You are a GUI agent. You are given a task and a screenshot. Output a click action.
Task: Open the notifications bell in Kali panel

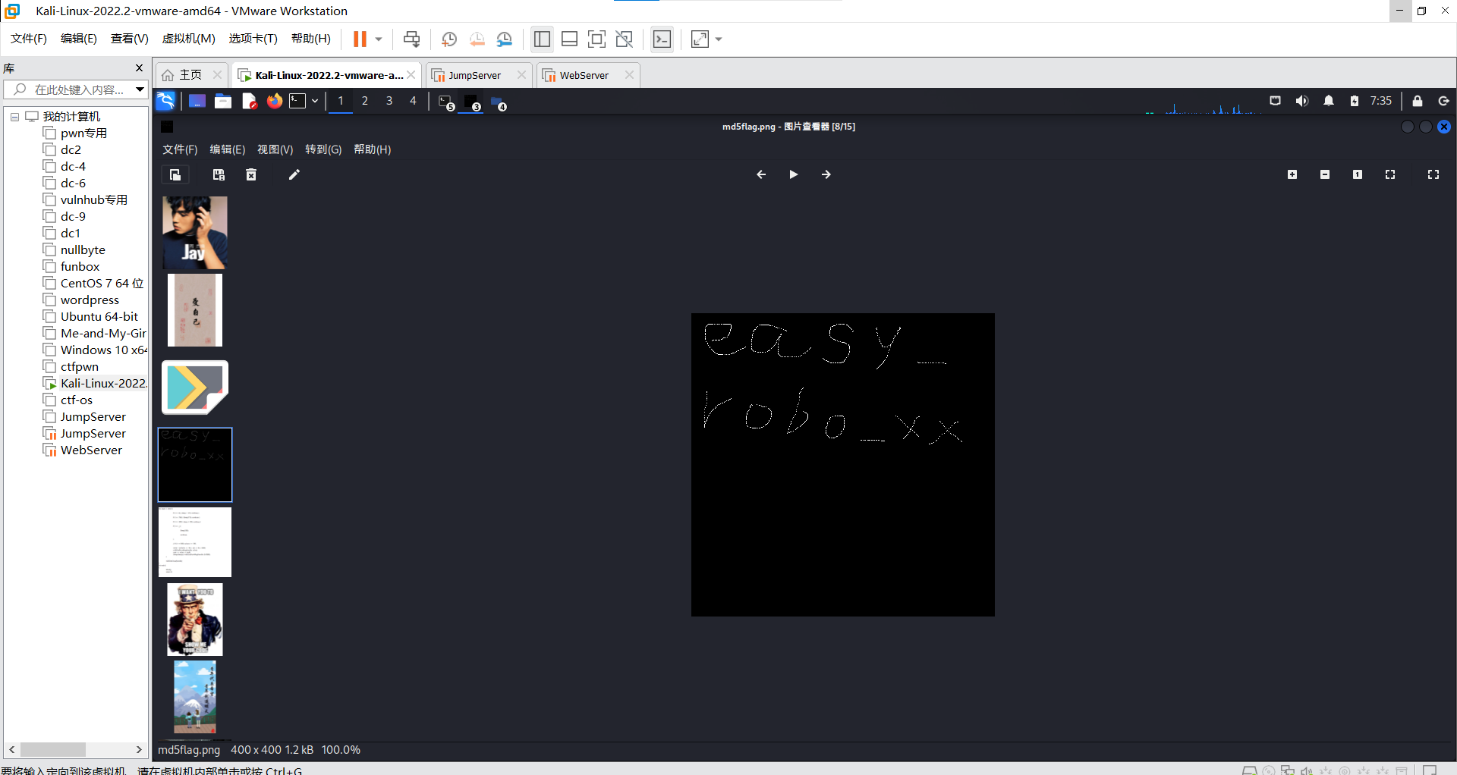pos(1329,101)
